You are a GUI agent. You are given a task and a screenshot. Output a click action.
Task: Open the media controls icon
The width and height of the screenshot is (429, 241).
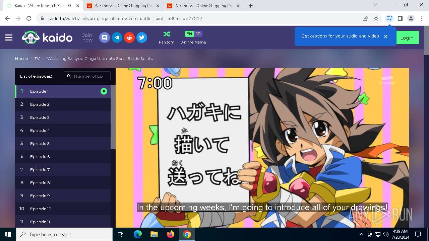(389, 18)
